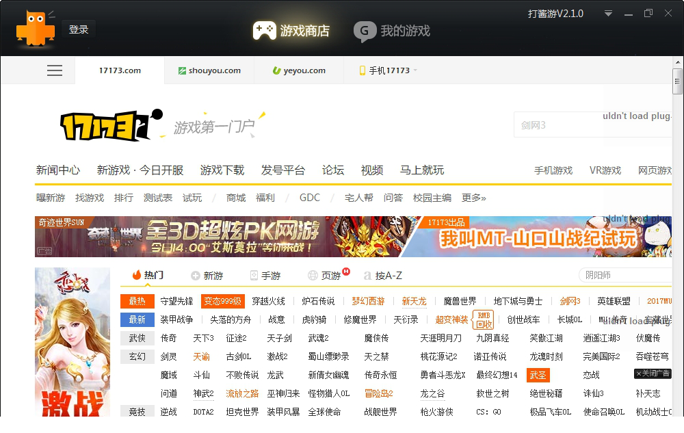Screen dimensions: 684x433
Task: Click the 17173 site logo
Action: pos(111,126)
